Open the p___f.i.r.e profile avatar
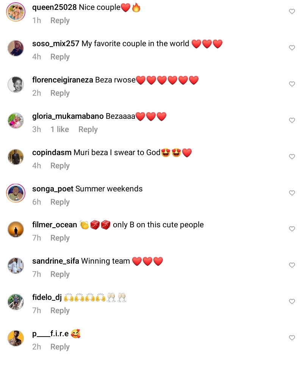 coord(16,338)
